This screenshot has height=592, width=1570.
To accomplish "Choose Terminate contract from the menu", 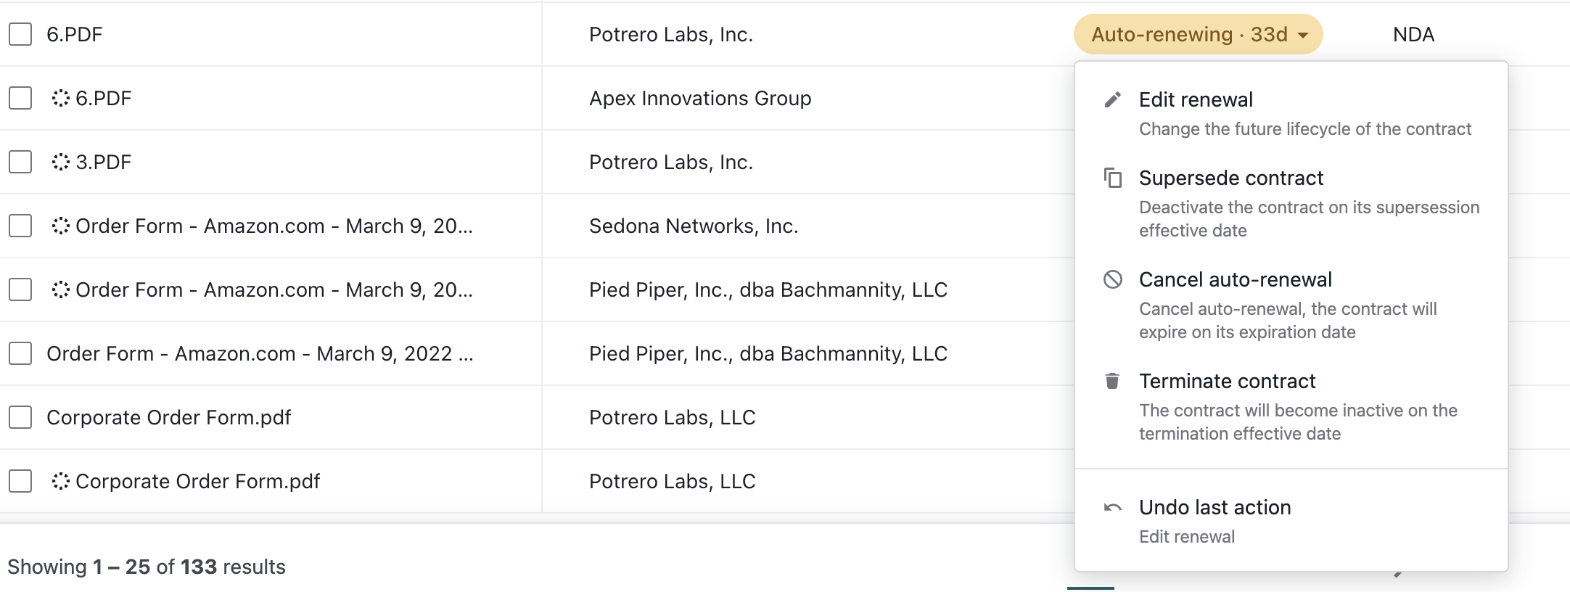I will (x=1291, y=406).
